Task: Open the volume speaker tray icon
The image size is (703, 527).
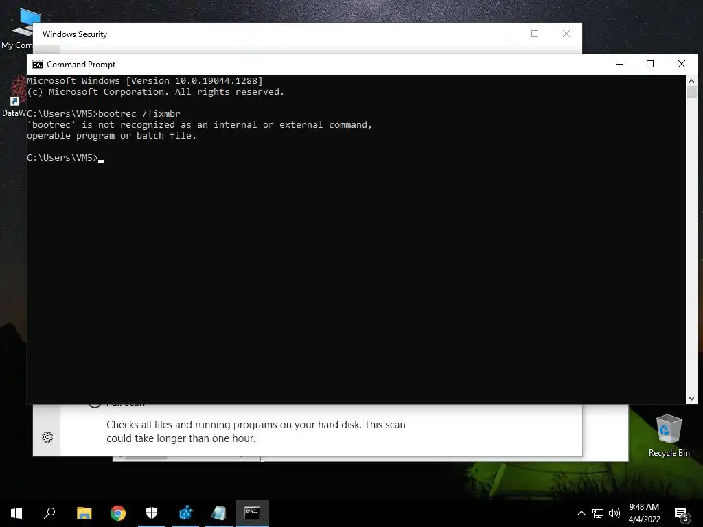Action: [614, 513]
